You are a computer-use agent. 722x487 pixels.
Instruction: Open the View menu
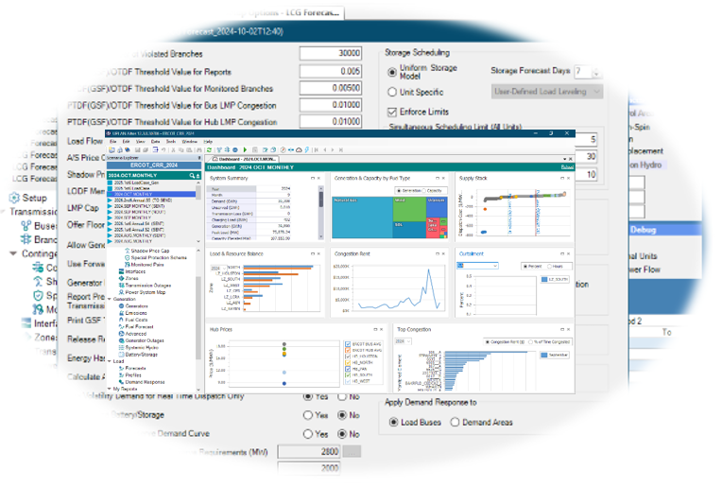click(141, 142)
